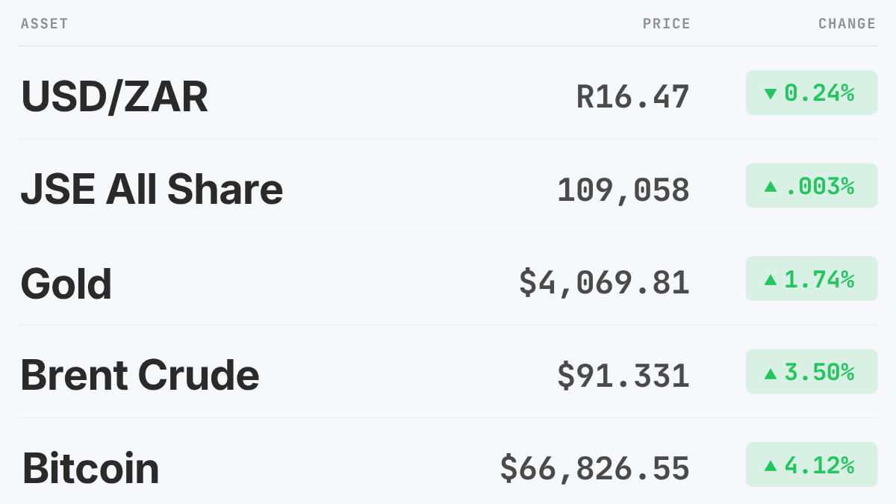Sort by the ASSET column header
This screenshot has width=896, height=504.
click(x=45, y=24)
